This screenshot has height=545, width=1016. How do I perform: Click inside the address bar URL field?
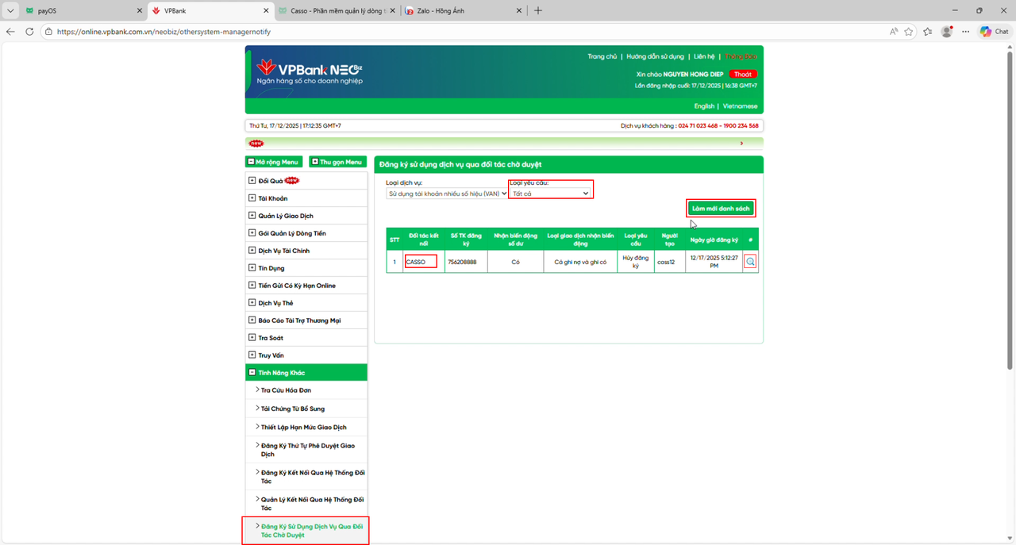point(159,31)
